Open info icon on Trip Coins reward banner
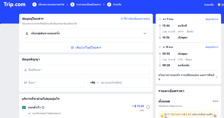The height and width of the screenshot is (118, 224). tap(215, 116)
